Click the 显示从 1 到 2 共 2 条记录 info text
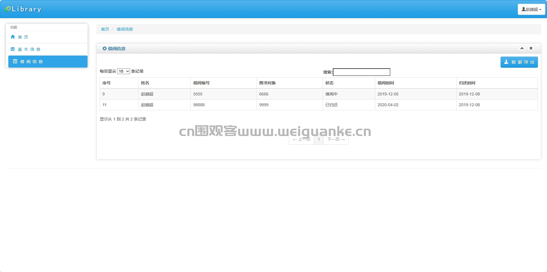Screen dimensions: 547x272 coord(123,119)
